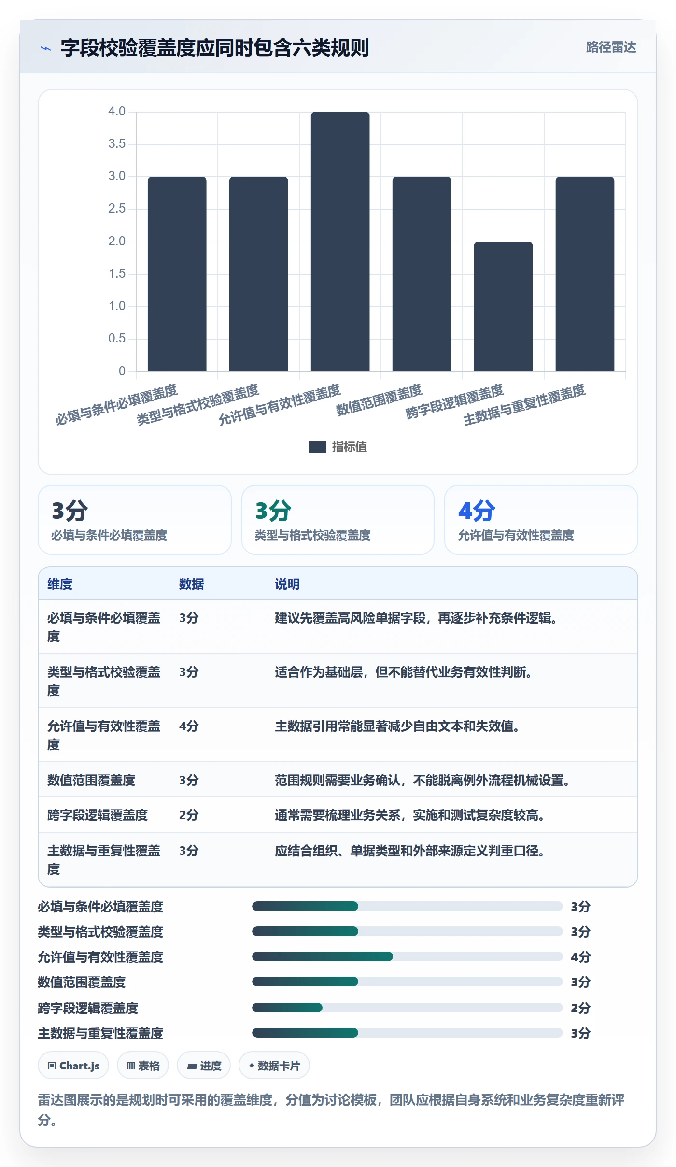Click the 主数据与重复性覆盖度 progress bar
The height and width of the screenshot is (1167, 676).
(407, 1033)
